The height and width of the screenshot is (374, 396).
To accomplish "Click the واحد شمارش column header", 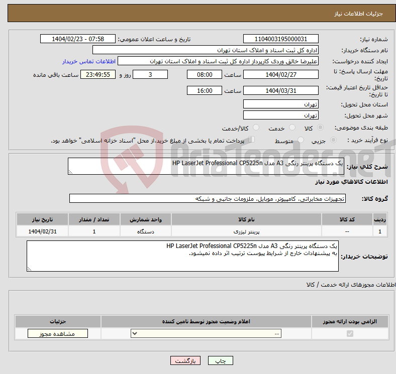I will click(x=146, y=219).
